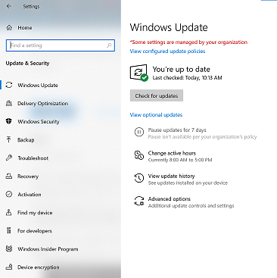The height and width of the screenshot is (278, 277).
Task: Open Troubleshoot via the wrench icon
Action: pos(9,158)
